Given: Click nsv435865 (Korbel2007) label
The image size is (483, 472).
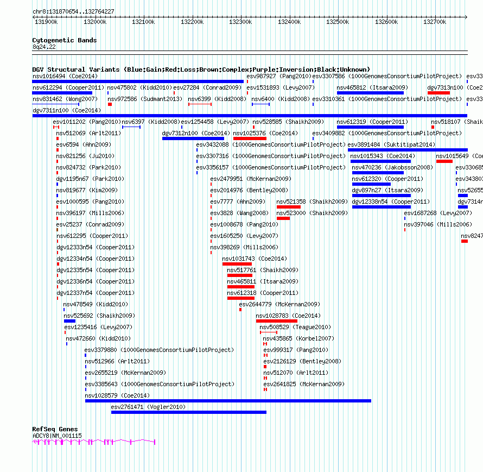Looking at the screenshot, I should (298, 338).
